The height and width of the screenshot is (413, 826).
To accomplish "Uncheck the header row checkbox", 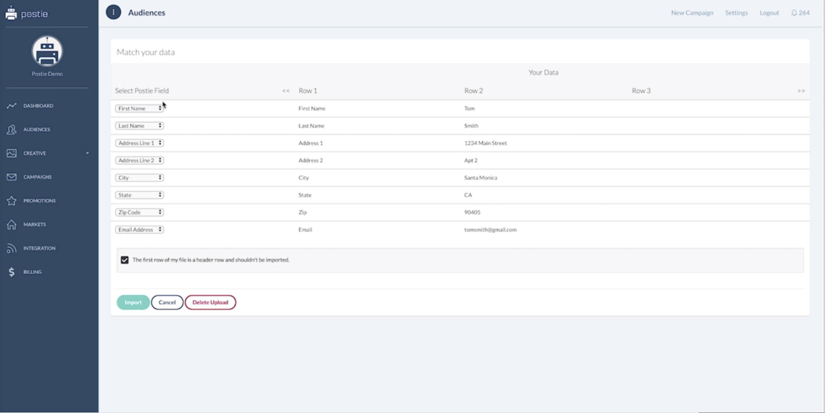I will coord(125,260).
